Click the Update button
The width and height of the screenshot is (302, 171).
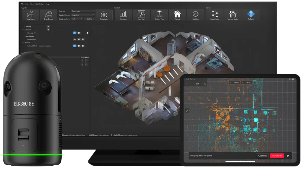point(89,19)
